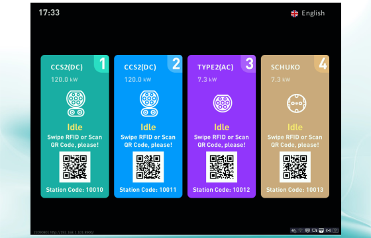The image size is (371, 238).
Task: Tap the QR code for station 10011
Action: [x=148, y=167]
